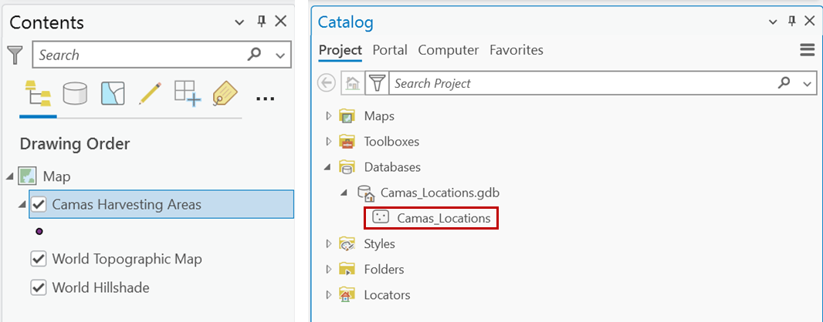The width and height of the screenshot is (823, 322).
Task: Expand the Maps folder
Action: (329, 116)
